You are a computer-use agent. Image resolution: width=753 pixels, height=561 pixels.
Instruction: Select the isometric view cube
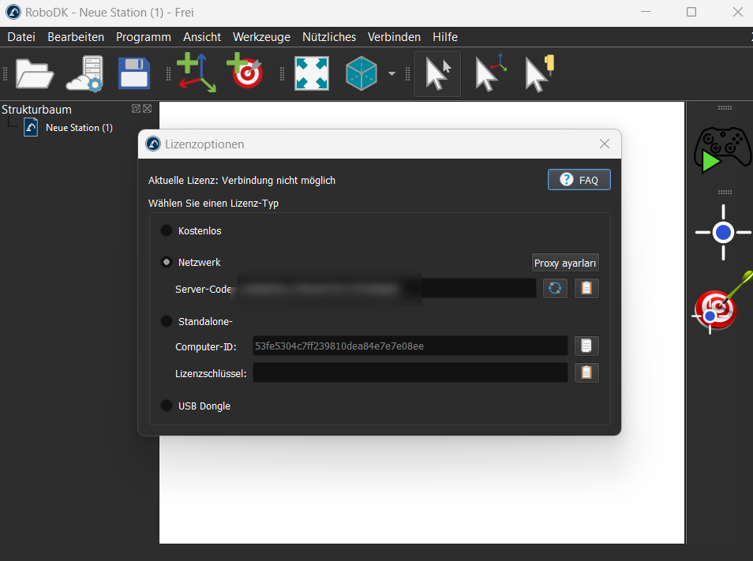pos(362,73)
